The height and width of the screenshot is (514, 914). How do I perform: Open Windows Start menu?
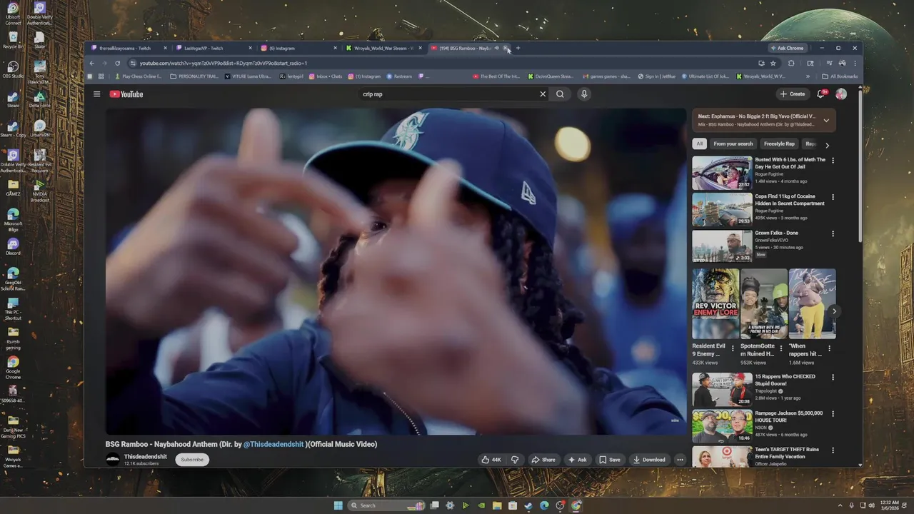point(338,505)
